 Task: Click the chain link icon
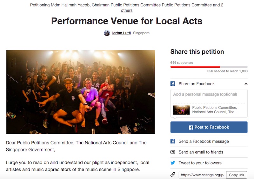pos(173,175)
